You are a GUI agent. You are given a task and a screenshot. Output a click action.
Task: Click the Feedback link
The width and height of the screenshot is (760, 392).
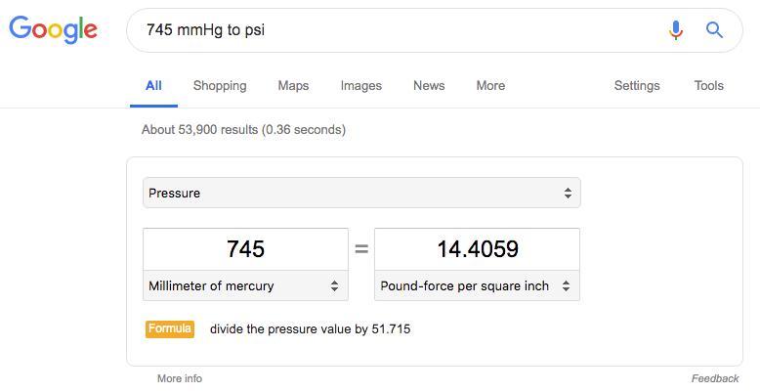pos(714,378)
